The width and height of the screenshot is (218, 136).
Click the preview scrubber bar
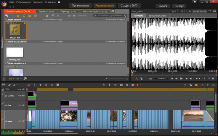[x=174, y=75]
